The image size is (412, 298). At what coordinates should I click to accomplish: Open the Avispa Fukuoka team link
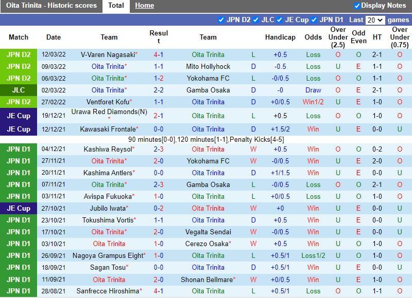click(107, 196)
